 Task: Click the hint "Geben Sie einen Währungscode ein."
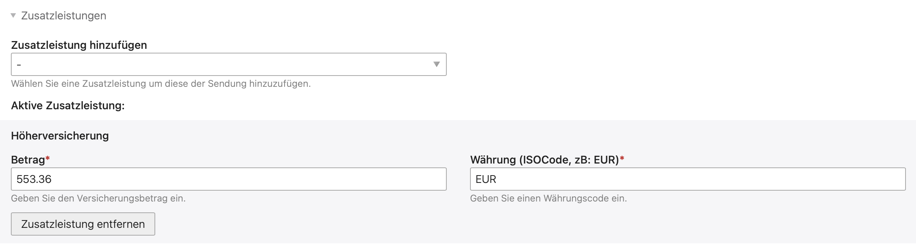(x=548, y=198)
